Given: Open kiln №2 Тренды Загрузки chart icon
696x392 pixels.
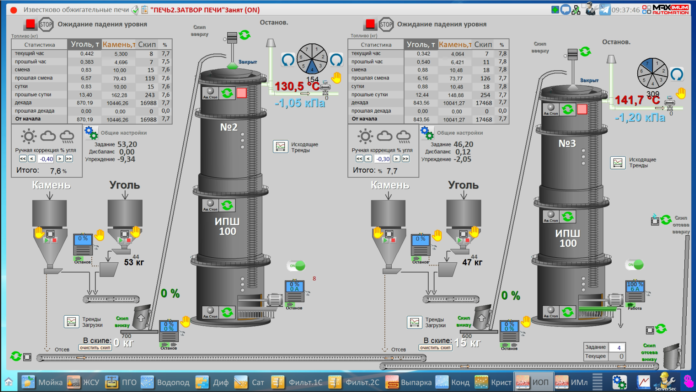Looking at the screenshot, I should [71, 322].
